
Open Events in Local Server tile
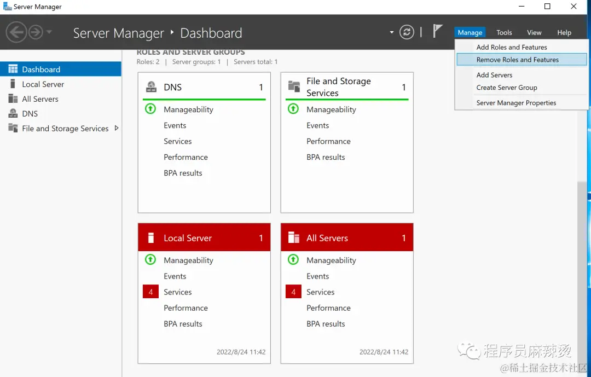point(175,276)
